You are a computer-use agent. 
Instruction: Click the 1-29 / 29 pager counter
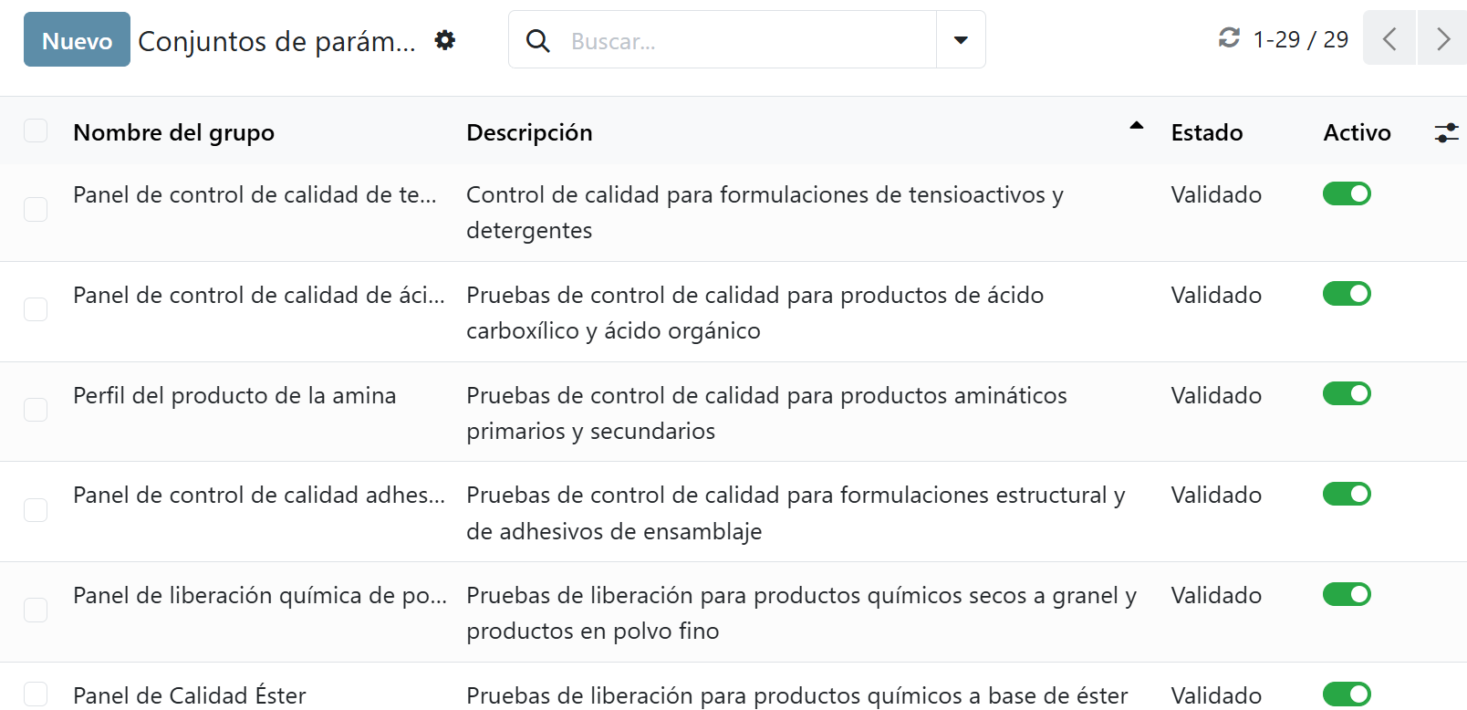click(1300, 39)
